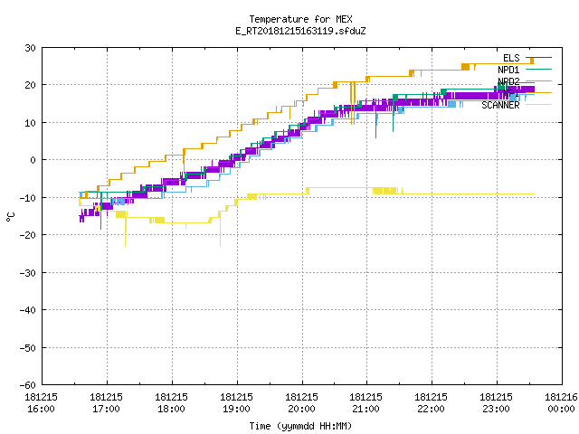Click the x-axis label '181215 21:00'
The height and width of the screenshot is (434, 579).
click(366, 402)
